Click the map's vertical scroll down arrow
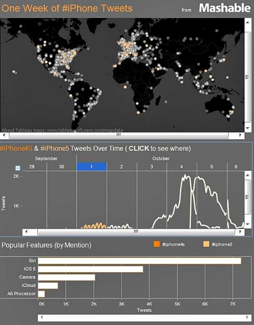254x325 pixels. coord(248,128)
